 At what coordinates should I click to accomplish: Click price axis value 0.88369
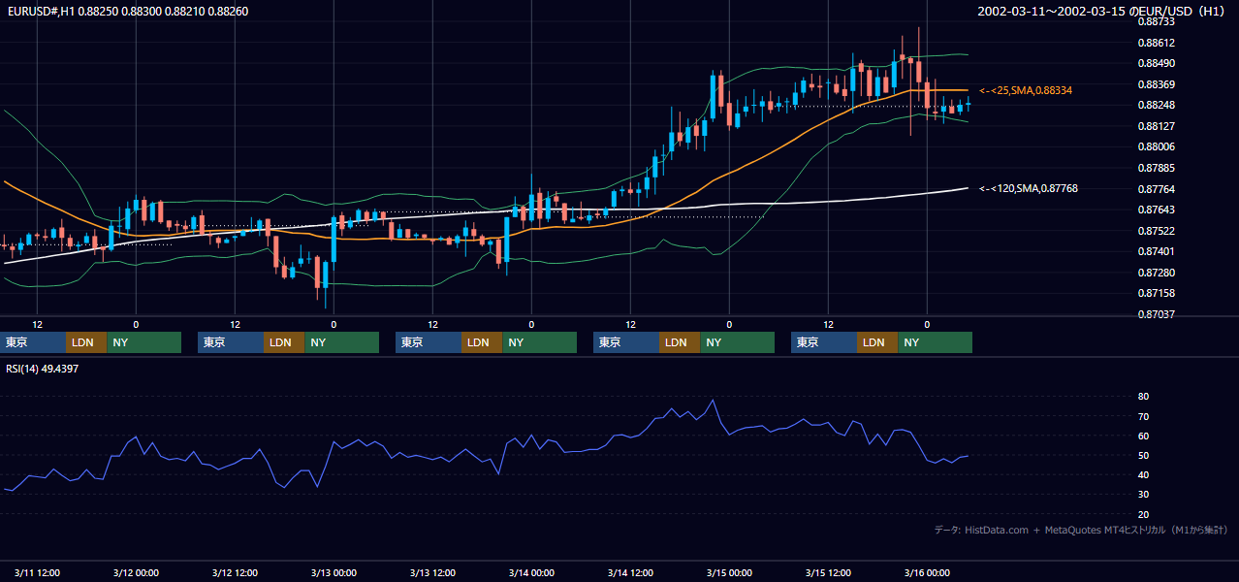(1158, 84)
